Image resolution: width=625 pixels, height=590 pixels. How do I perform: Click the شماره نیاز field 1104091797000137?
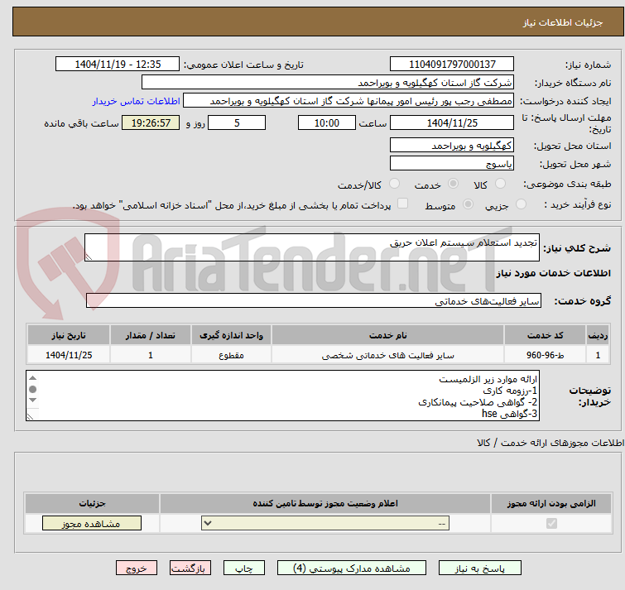coord(452,65)
